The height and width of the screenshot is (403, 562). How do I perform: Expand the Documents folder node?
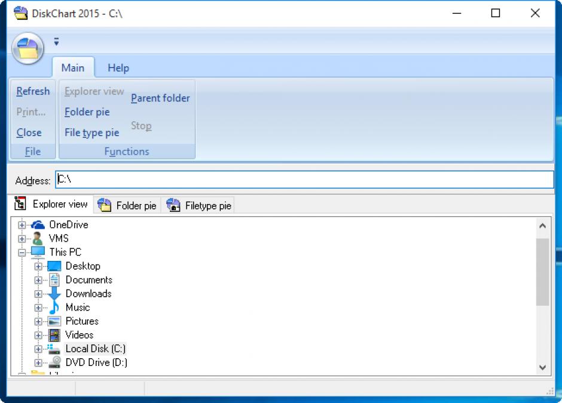38,280
